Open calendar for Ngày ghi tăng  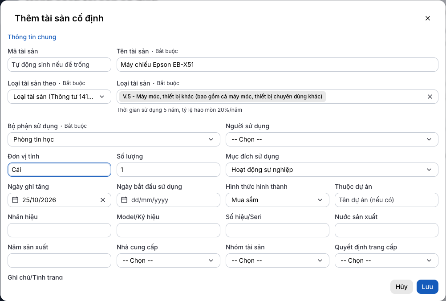tap(15, 200)
